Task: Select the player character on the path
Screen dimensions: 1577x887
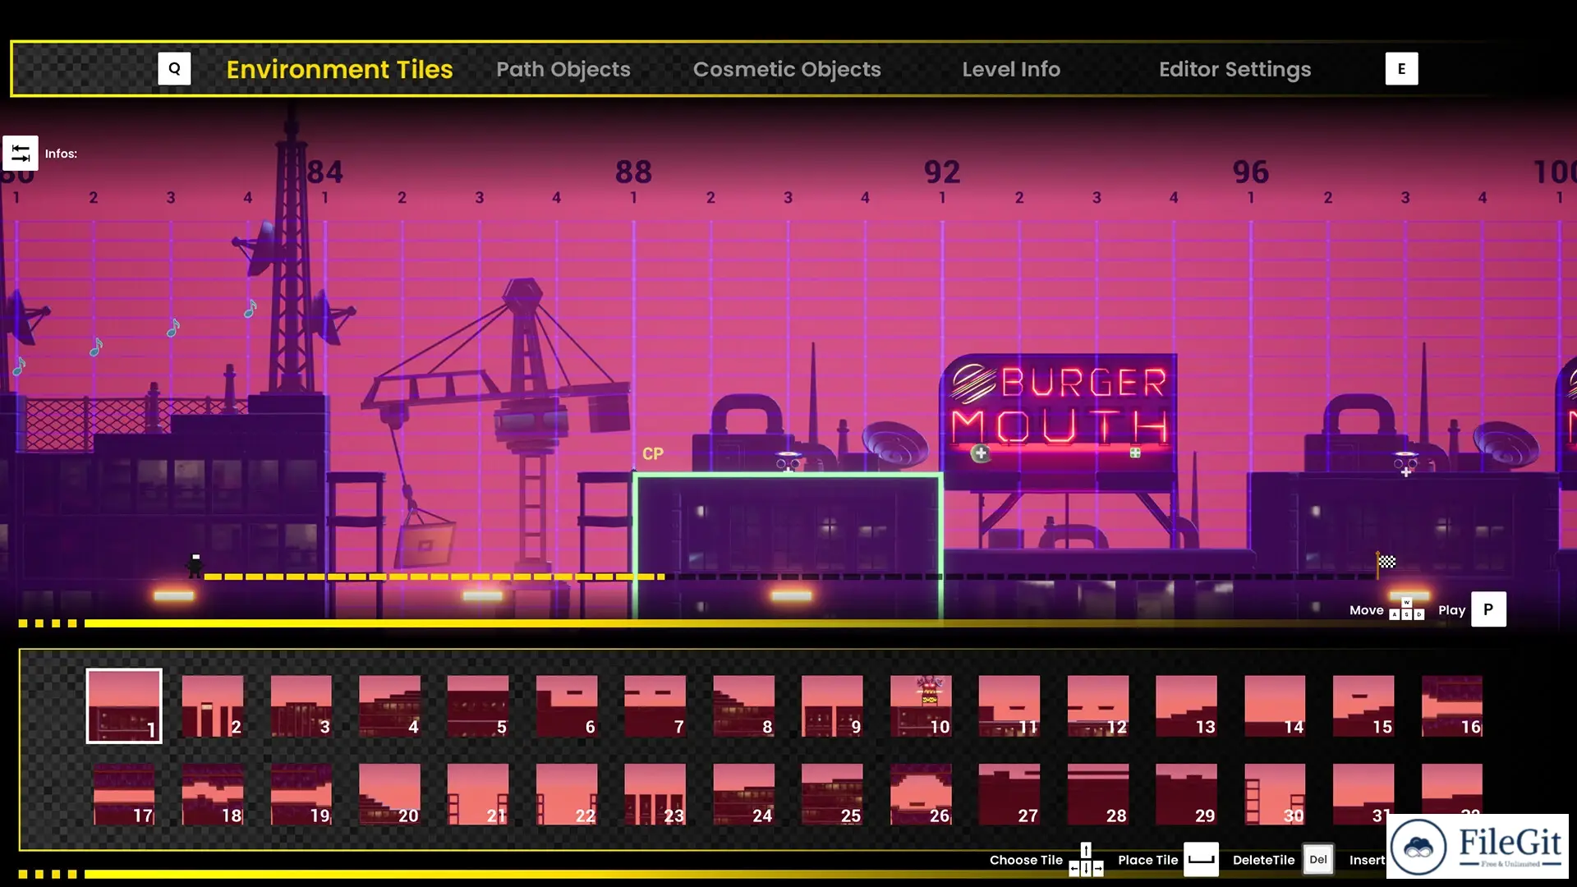Action: pyautogui.click(x=195, y=565)
